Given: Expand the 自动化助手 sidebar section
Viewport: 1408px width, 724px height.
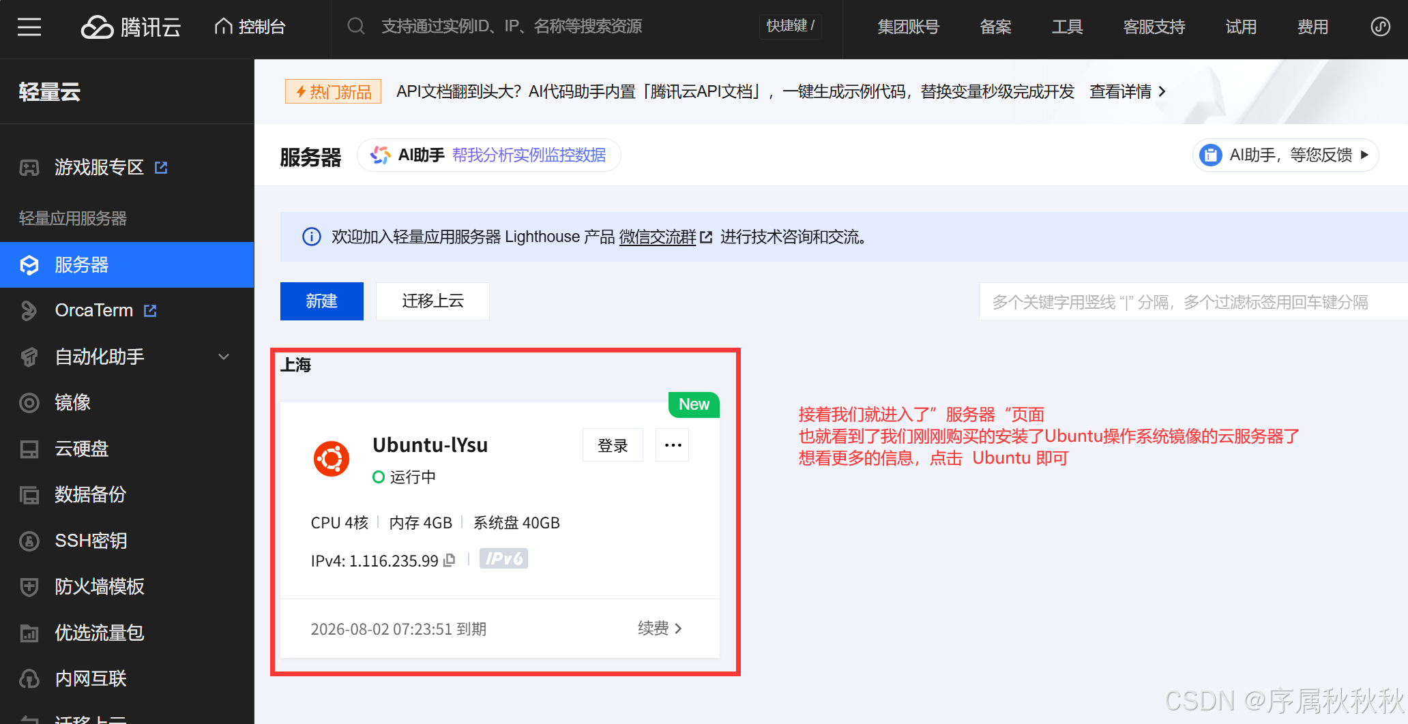Looking at the screenshot, I should tap(223, 357).
